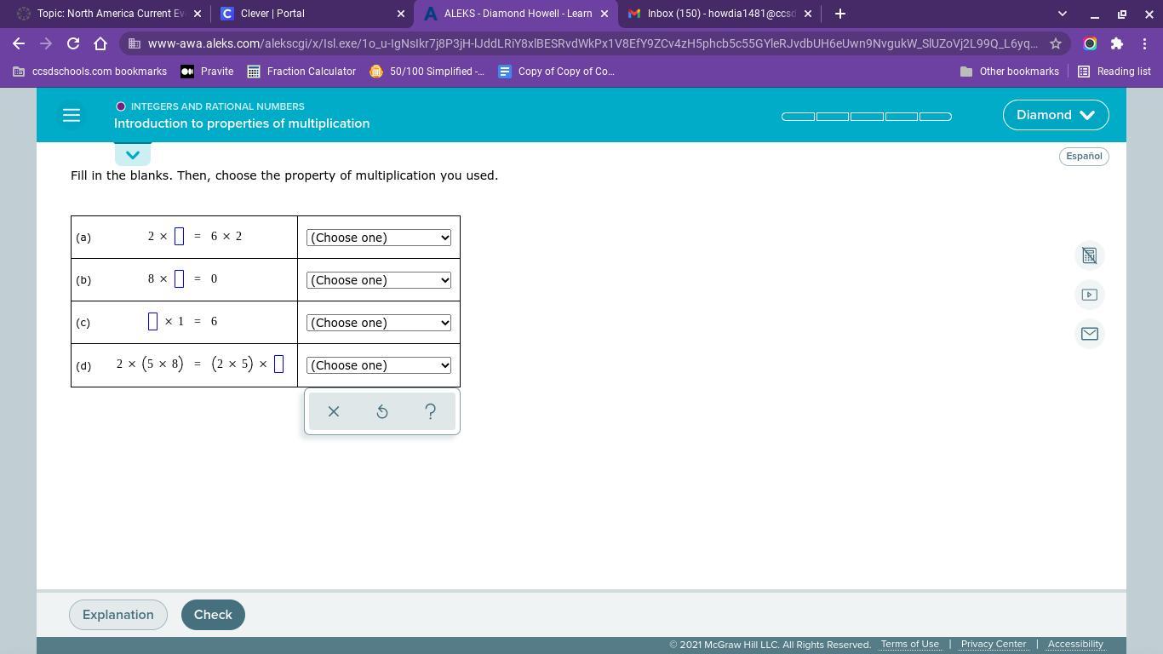Go back to the previous page
1163x654 pixels.
point(19,43)
